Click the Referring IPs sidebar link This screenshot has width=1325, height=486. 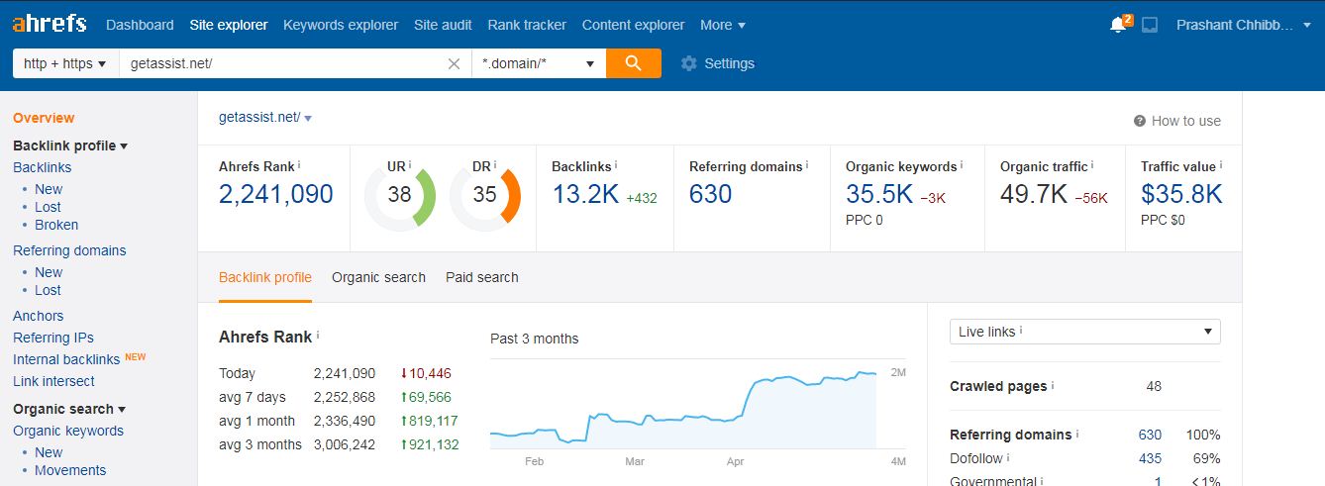point(53,338)
